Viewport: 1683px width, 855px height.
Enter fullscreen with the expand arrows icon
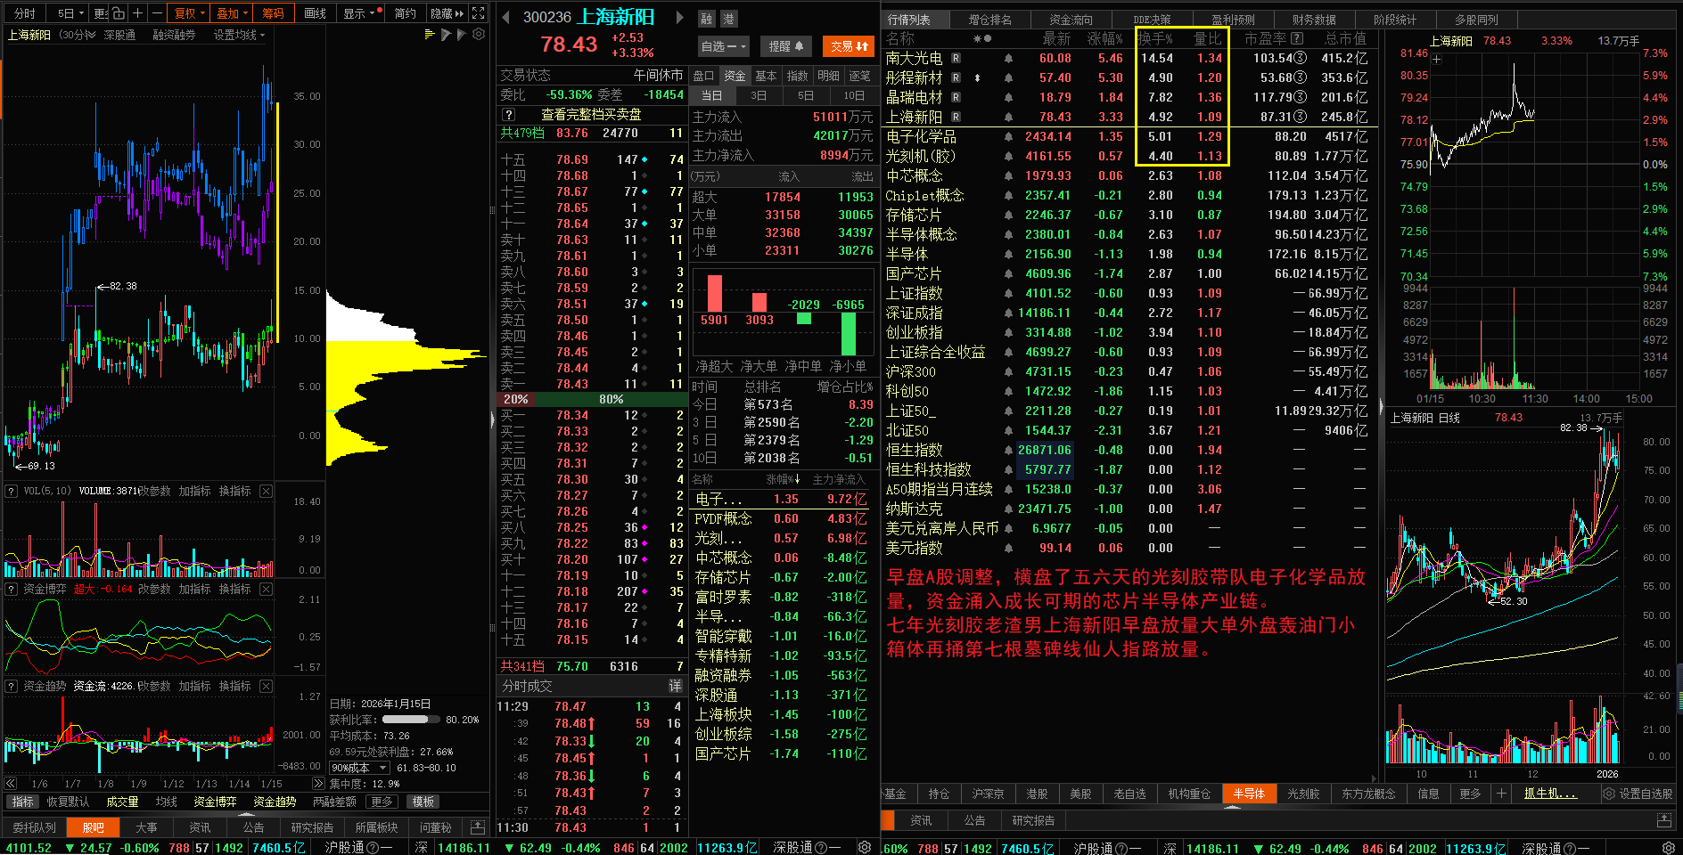[479, 13]
